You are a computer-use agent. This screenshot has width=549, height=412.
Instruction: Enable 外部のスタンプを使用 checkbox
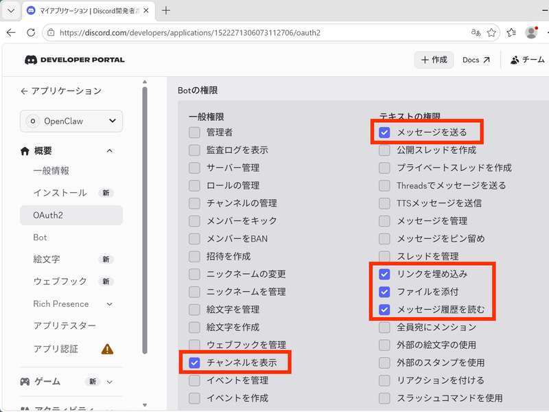[384, 363]
